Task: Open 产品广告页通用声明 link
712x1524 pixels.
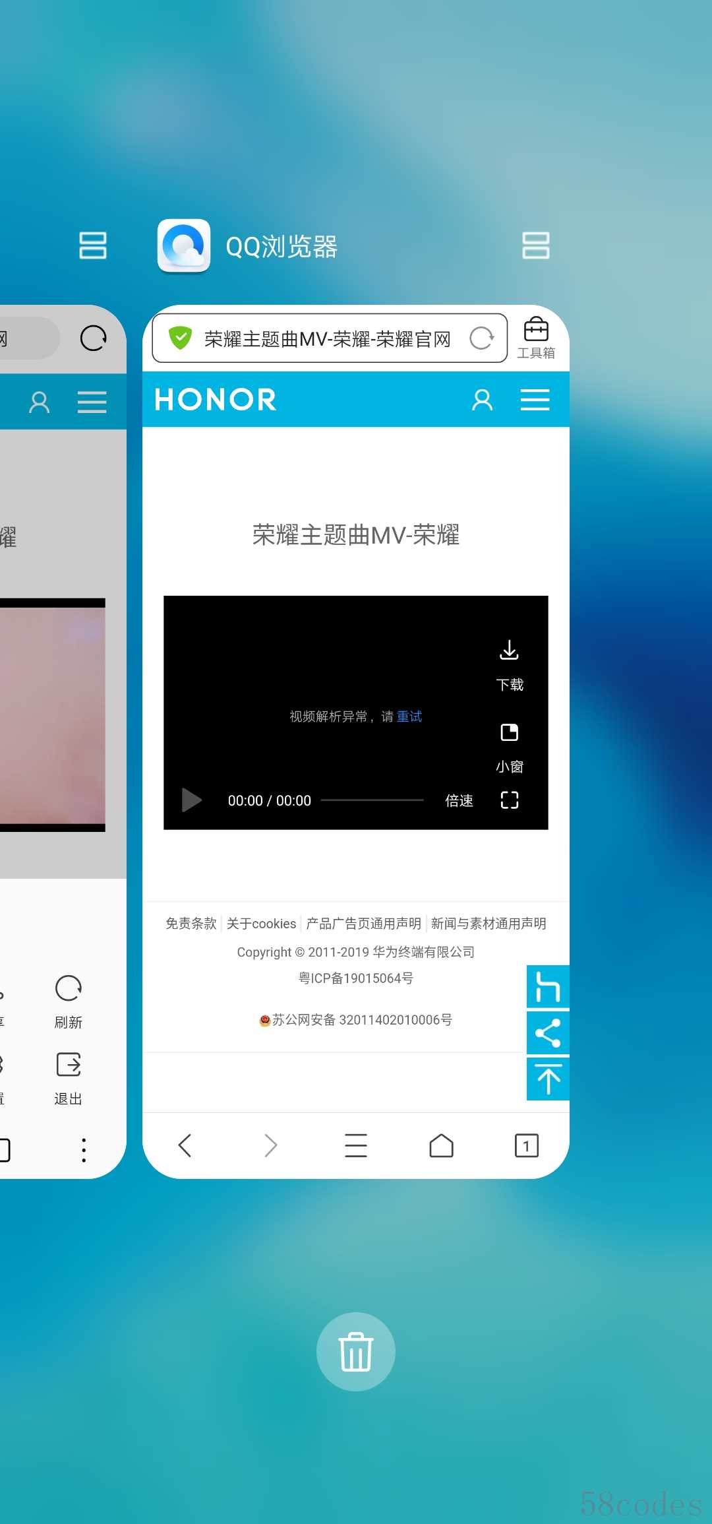Action: (x=364, y=924)
